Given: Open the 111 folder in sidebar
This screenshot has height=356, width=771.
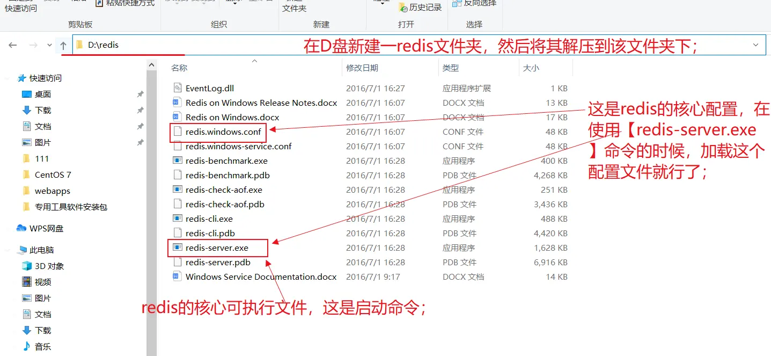Looking at the screenshot, I should [27, 158].
